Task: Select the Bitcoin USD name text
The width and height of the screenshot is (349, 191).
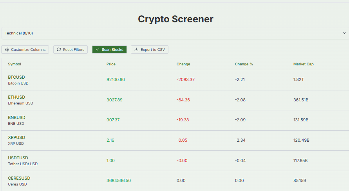Action: point(18,83)
